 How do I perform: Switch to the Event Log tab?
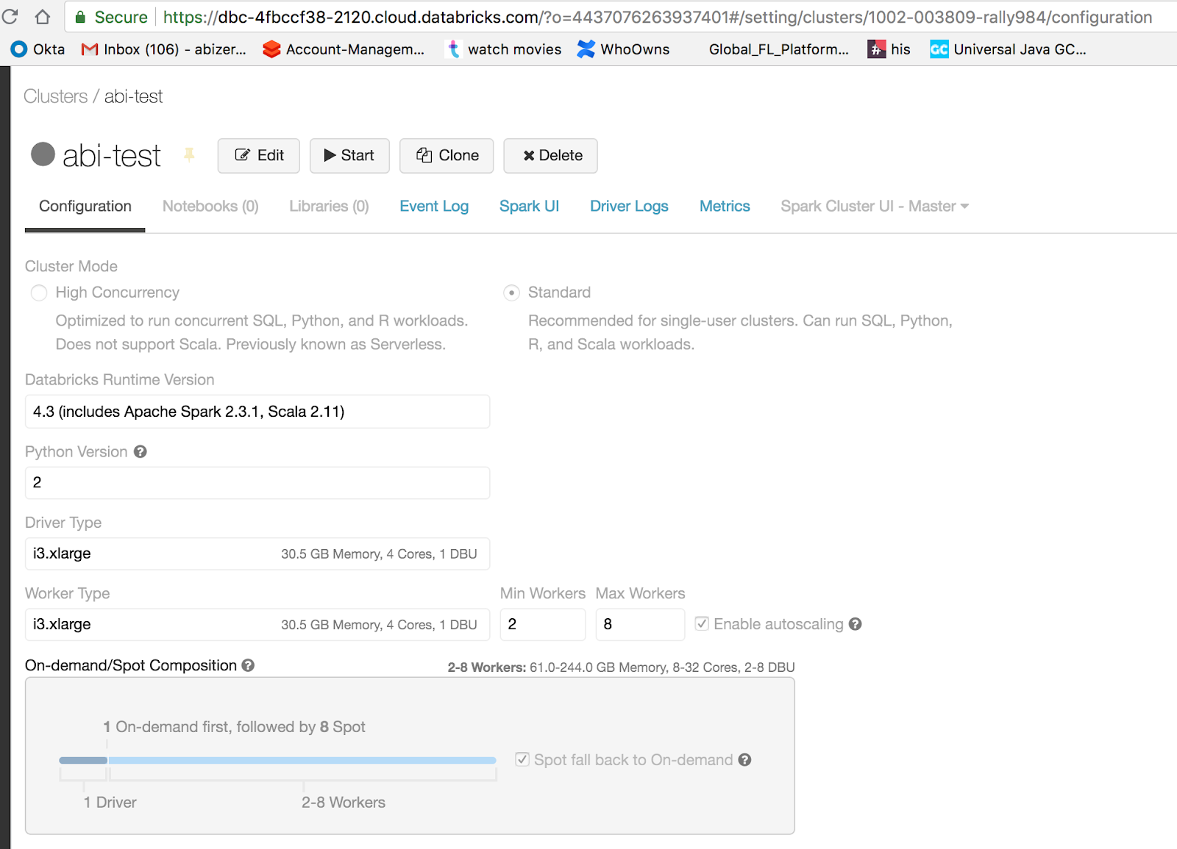(x=434, y=206)
